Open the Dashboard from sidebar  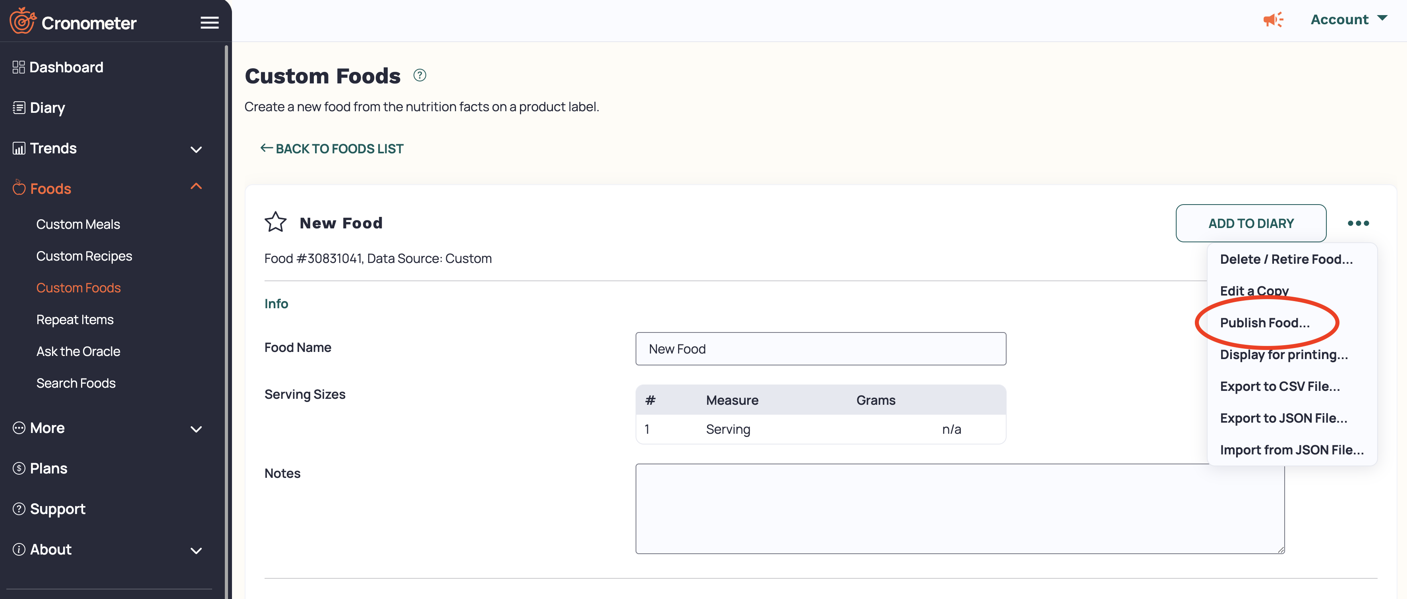tap(66, 67)
